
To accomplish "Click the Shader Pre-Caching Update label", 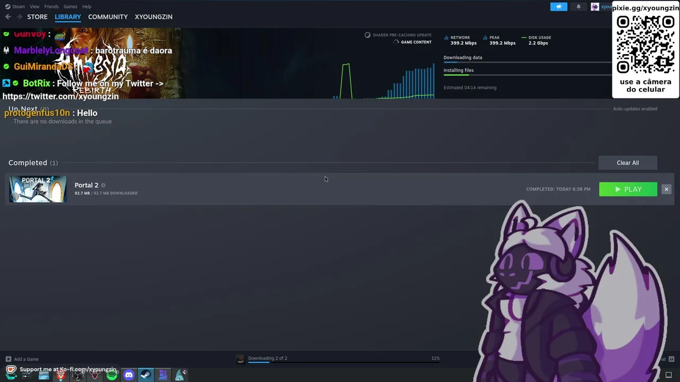I will tap(402, 35).
